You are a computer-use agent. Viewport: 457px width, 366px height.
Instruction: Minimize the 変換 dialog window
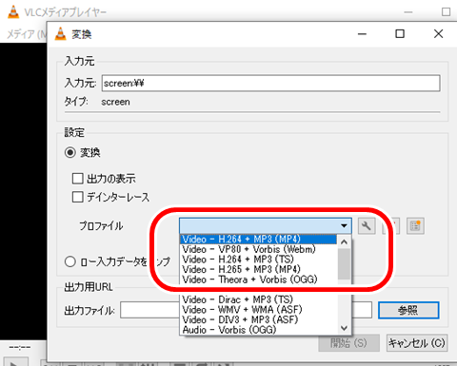(362, 33)
